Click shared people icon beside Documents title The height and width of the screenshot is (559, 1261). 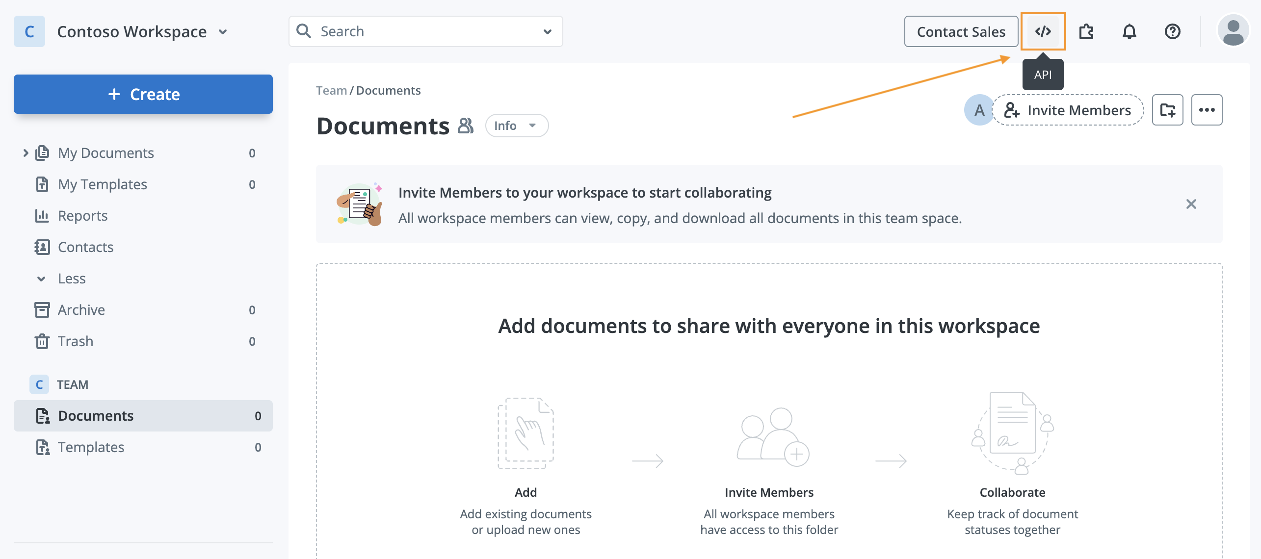point(465,126)
